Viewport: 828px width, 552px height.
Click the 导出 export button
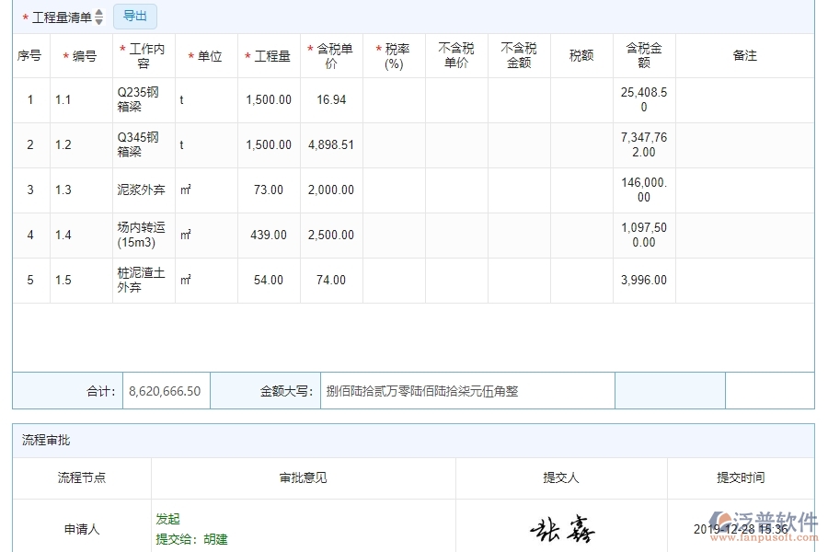[134, 16]
